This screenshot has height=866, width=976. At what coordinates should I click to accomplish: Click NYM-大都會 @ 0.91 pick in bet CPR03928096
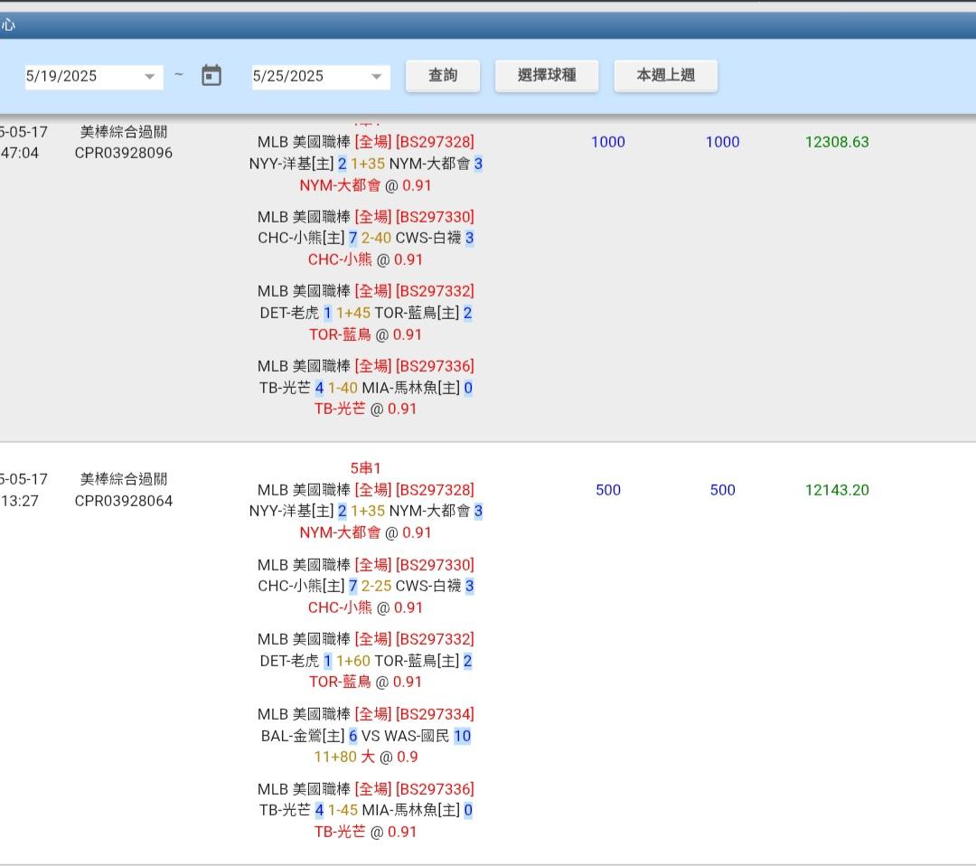click(x=365, y=185)
